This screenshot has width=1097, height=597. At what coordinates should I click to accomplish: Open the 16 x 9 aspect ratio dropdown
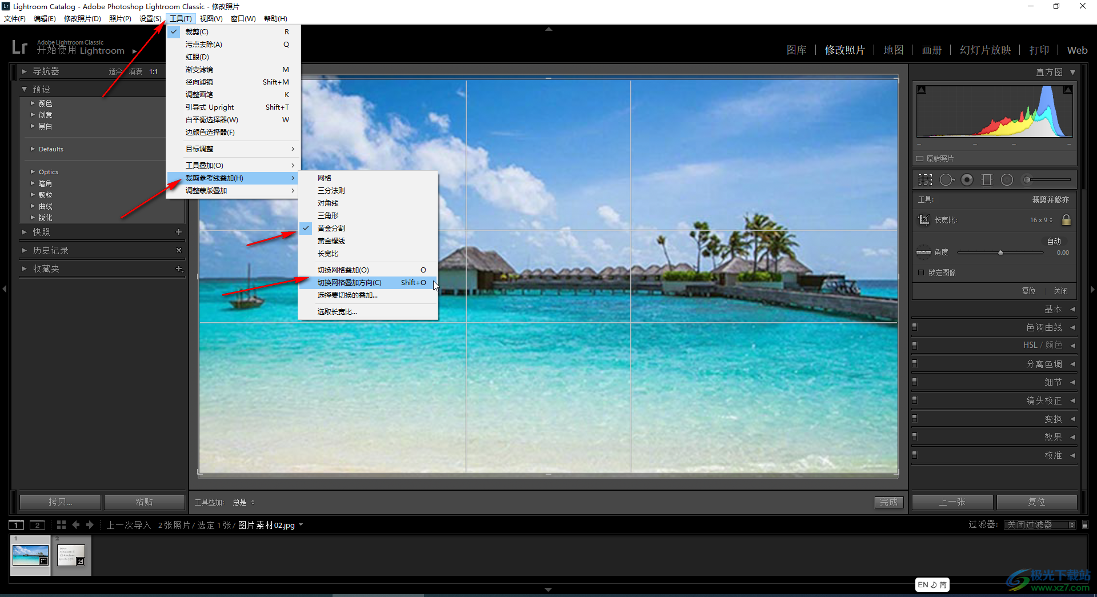click(x=1041, y=220)
